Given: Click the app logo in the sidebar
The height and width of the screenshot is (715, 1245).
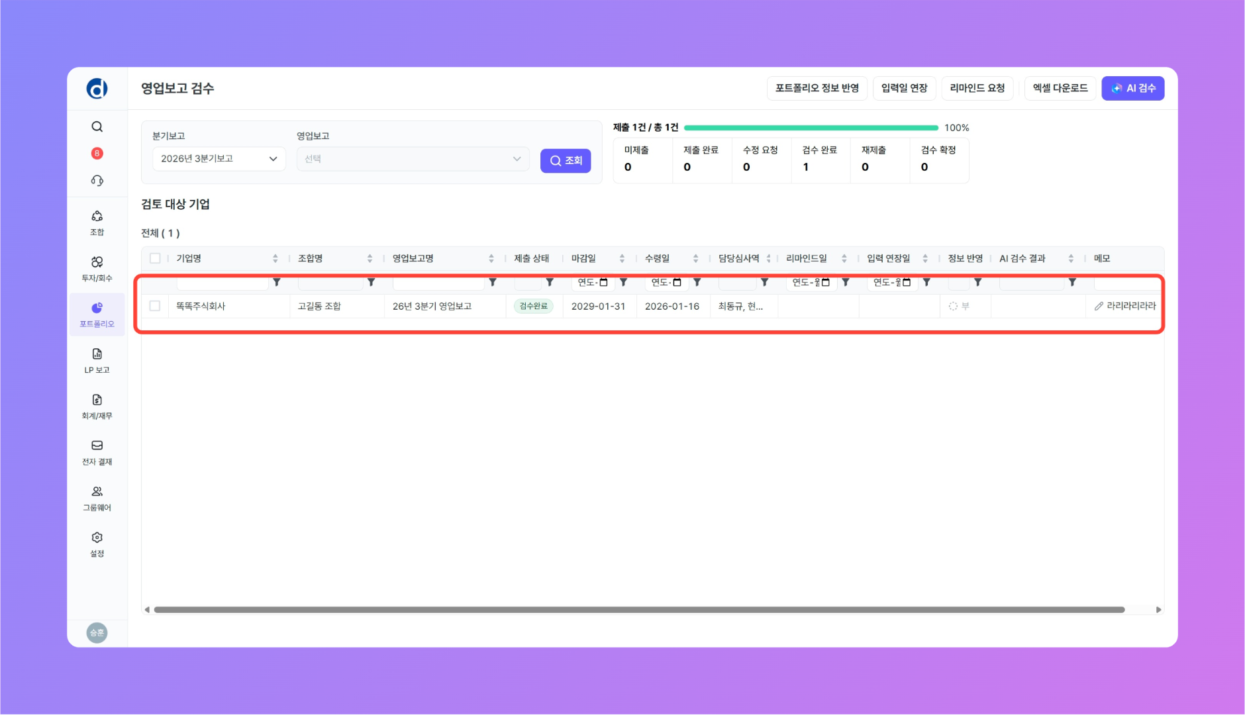Looking at the screenshot, I should [97, 88].
